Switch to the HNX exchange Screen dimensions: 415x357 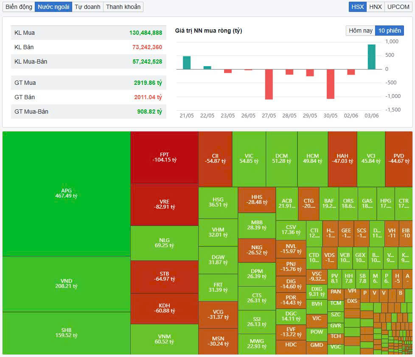[376, 7]
